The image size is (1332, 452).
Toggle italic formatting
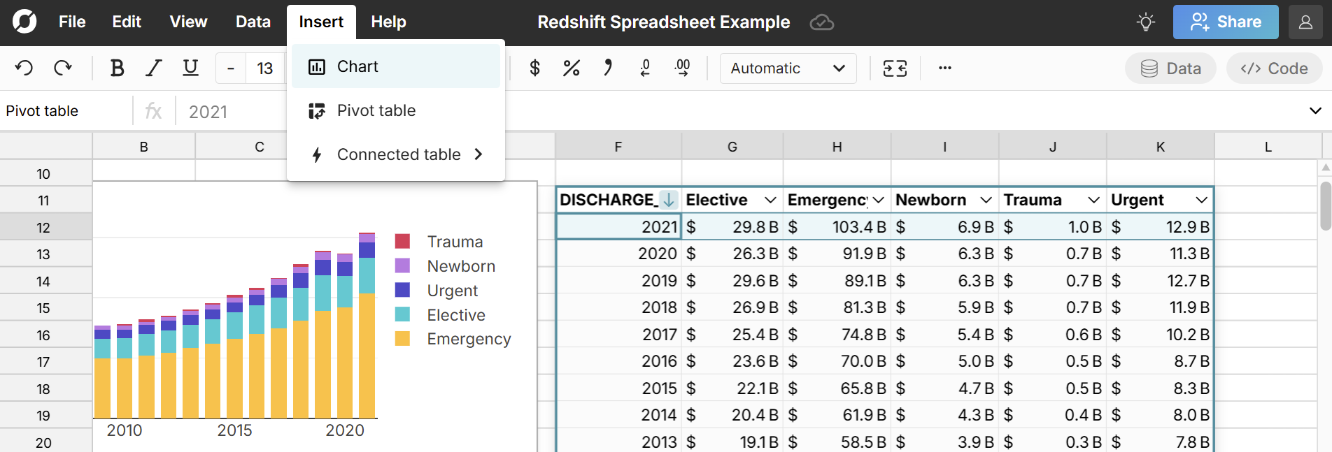(153, 68)
